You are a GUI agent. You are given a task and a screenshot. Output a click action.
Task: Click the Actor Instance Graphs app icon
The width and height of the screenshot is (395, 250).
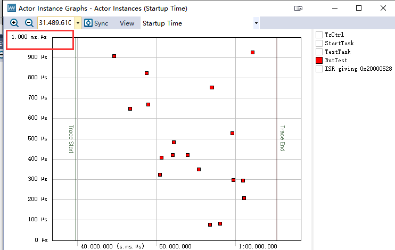[x=12, y=8]
